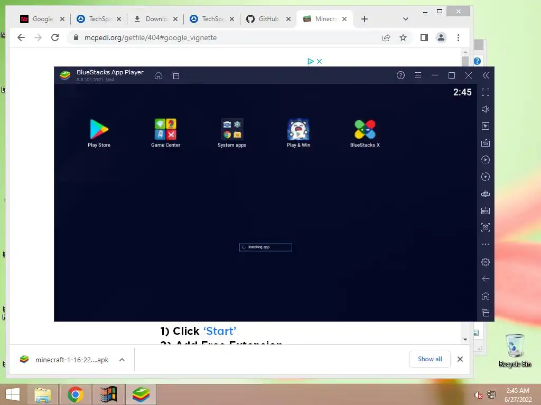Expand download item options chevron
This screenshot has height=405, width=541.
[122, 360]
